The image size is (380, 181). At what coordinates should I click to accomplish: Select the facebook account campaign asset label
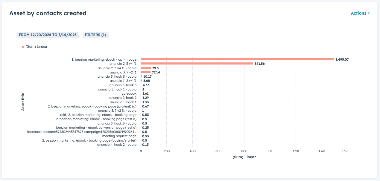point(82,132)
